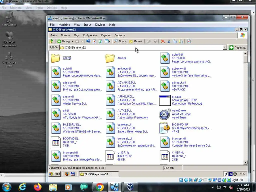
Task: Click the Переход go button
Action: click(x=237, y=47)
